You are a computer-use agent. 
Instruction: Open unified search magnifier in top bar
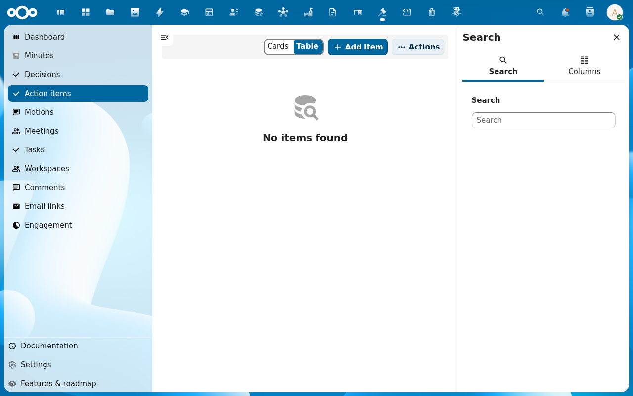point(541,12)
